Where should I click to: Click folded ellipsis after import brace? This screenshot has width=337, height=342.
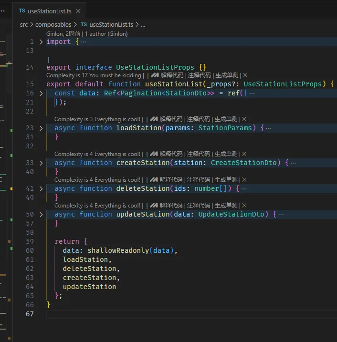coord(84,41)
